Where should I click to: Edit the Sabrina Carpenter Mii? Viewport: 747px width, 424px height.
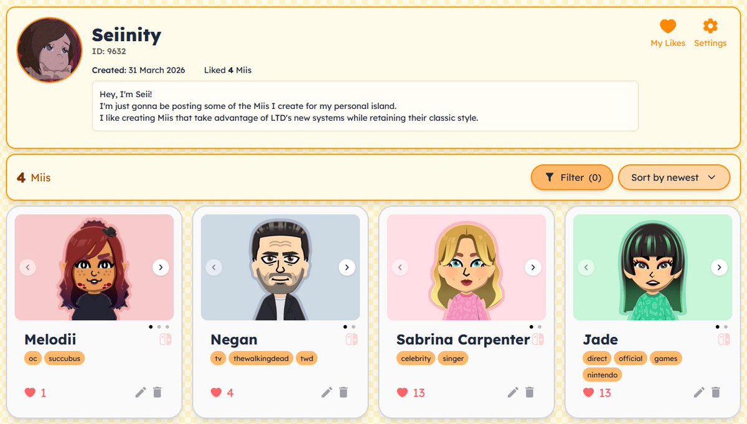click(x=513, y=392)
